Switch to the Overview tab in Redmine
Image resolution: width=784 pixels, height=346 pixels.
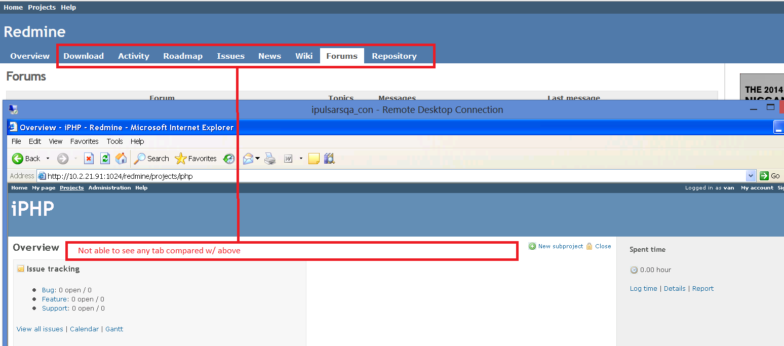click(30, 56)
